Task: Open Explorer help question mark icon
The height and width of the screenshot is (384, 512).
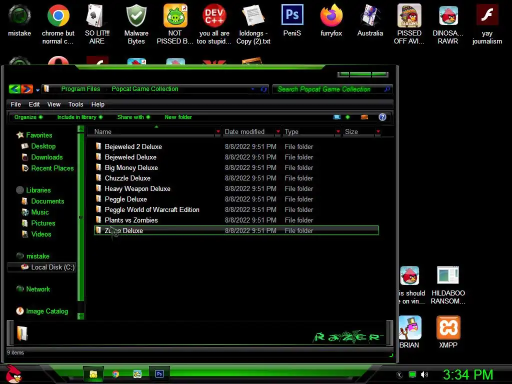Action: click(x=382, y=117)
